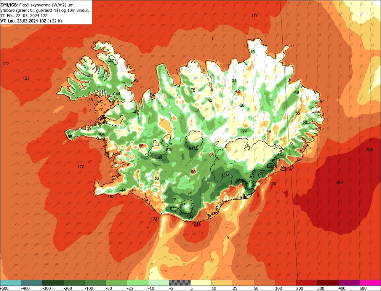Click the pale green -10 to -5 swatch
381x291 pixels.
(x=158, y=283)
